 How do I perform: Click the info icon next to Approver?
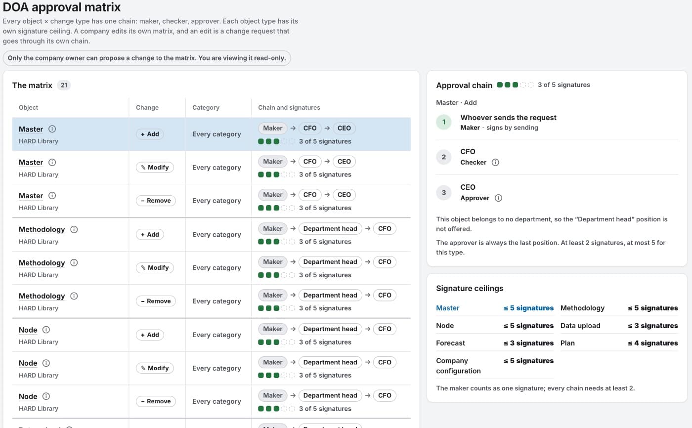[498, 198]
